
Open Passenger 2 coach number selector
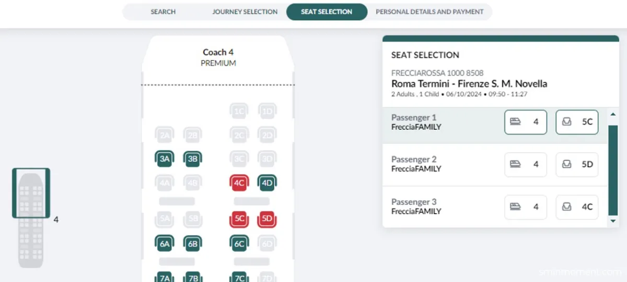click(525, 164)
